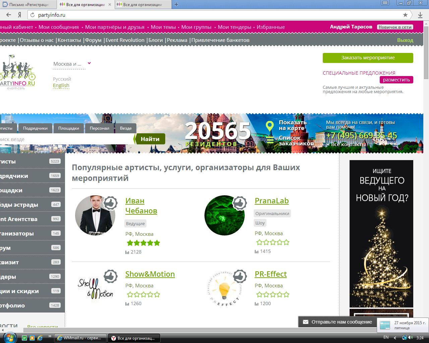Click Иван Чебанов's five-star rating

pos(143,243)
